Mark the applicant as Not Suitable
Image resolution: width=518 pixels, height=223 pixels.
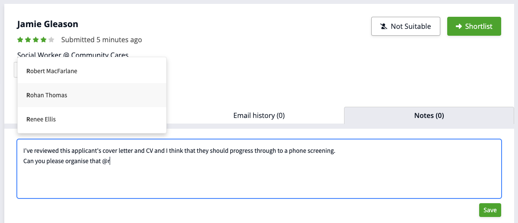(405, 26)
